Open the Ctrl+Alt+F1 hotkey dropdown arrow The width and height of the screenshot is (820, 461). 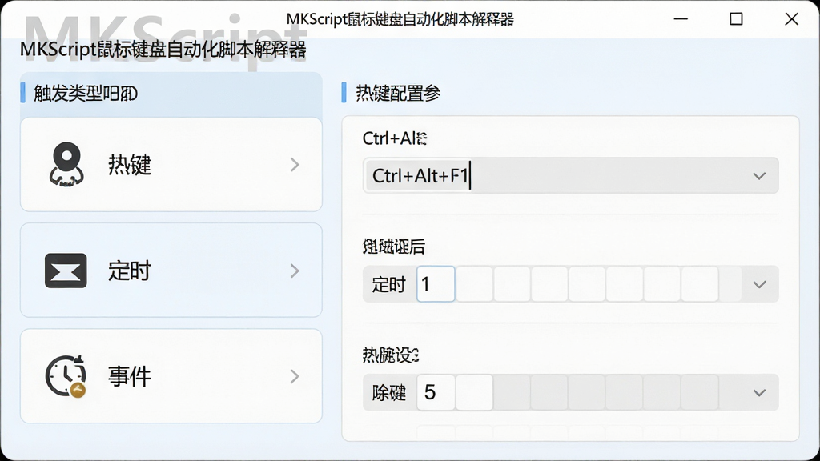(759, 176)
